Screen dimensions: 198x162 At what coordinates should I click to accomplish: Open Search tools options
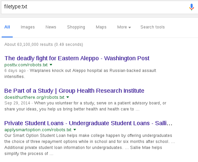coord(152,27)
